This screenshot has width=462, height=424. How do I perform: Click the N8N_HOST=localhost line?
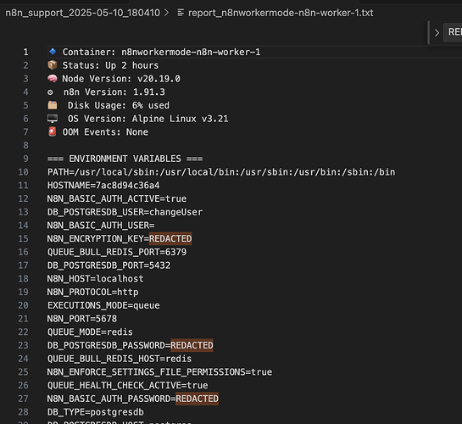pos(96,278)
